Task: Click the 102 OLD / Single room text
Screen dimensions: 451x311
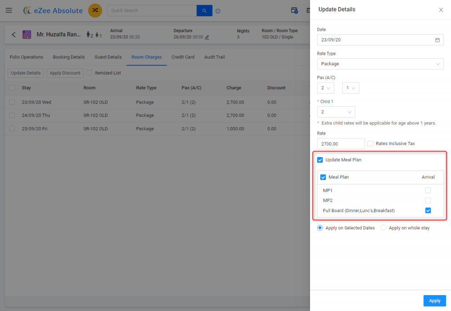Action: [277, 37]
